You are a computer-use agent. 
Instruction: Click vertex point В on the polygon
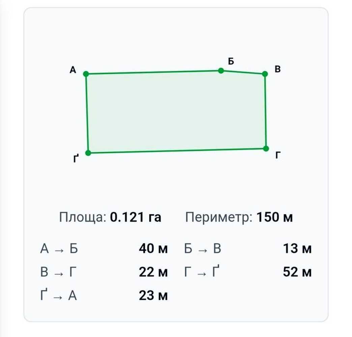265,74
